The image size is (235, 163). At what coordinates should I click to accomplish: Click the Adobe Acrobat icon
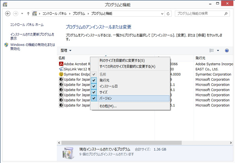[x=61, y=64]
